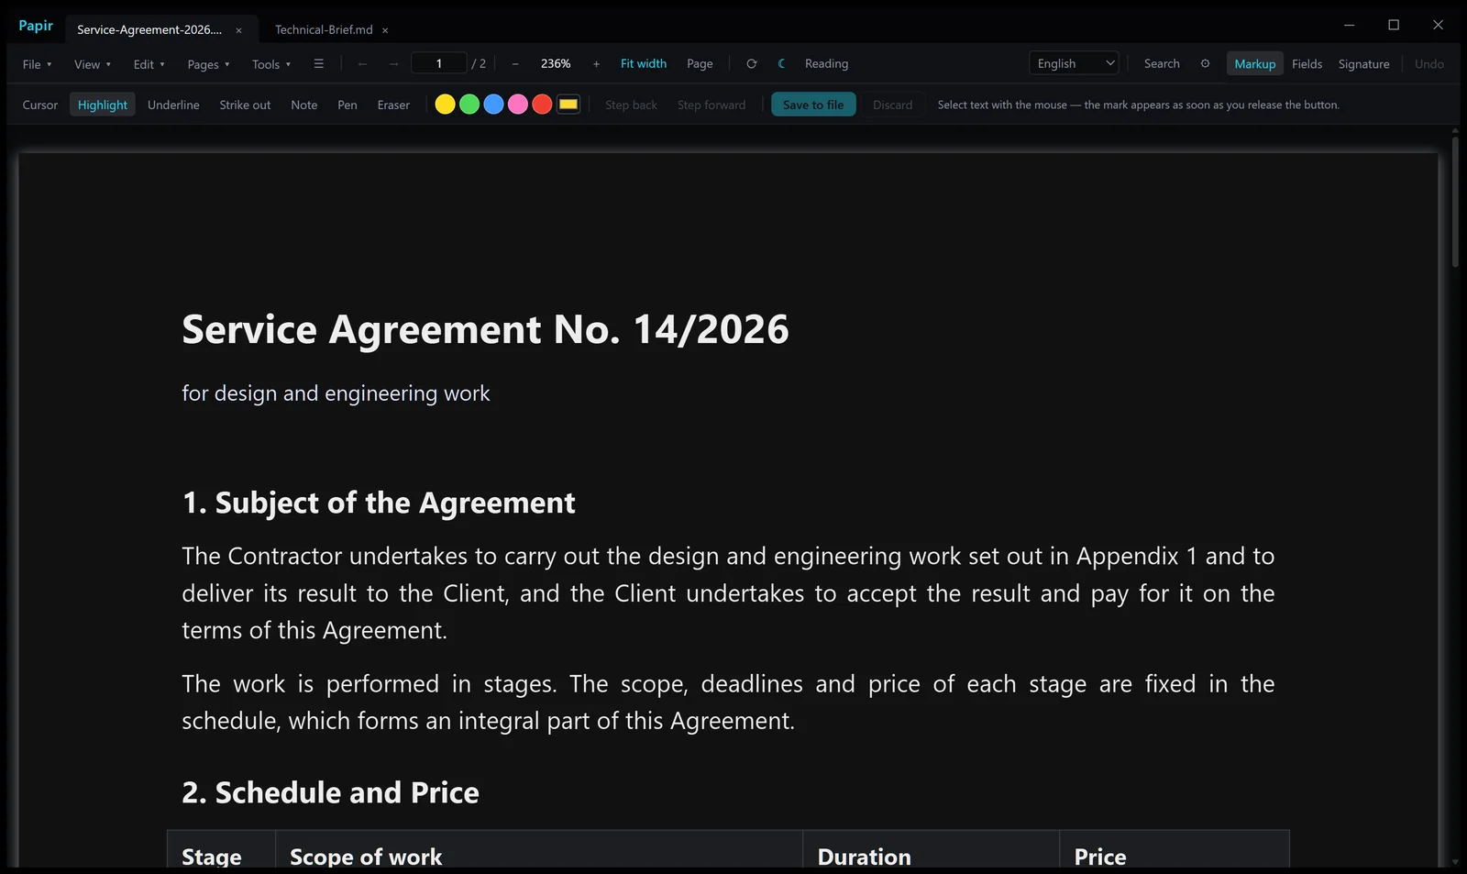Close the Technical-Brief.md tab

[385, 30]
